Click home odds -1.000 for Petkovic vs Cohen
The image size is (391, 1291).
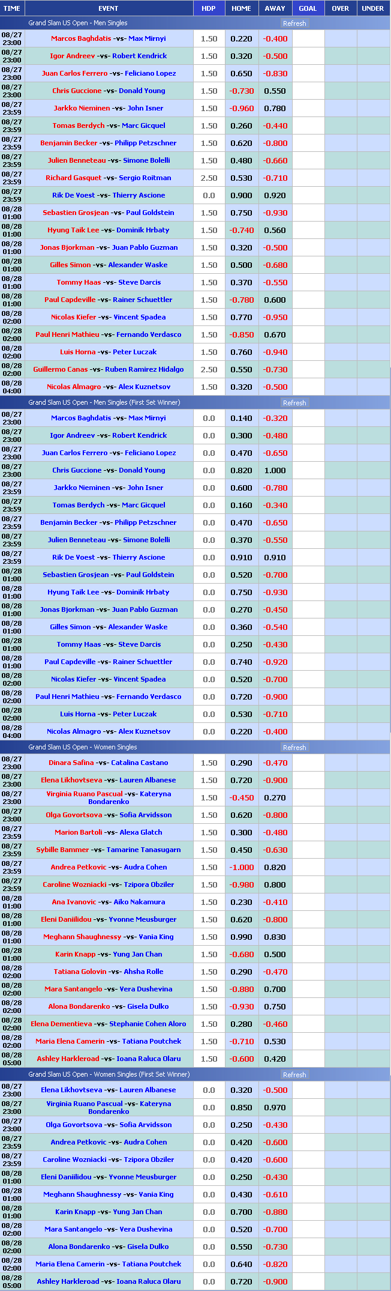point(241,868)
